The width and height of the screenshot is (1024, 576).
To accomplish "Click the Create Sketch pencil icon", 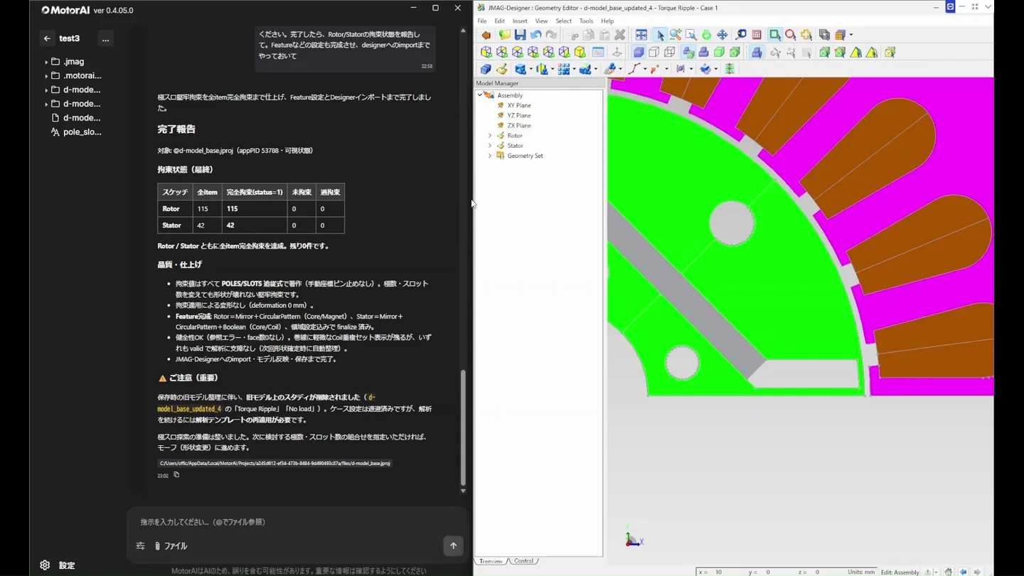I will click(x=502, y=69).
